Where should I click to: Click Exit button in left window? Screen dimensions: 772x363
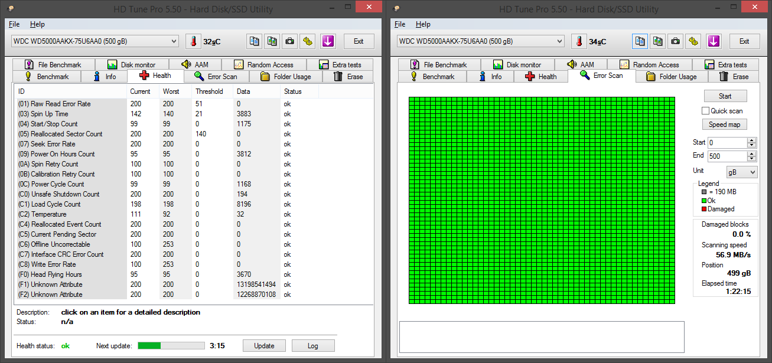coord(359,41)
